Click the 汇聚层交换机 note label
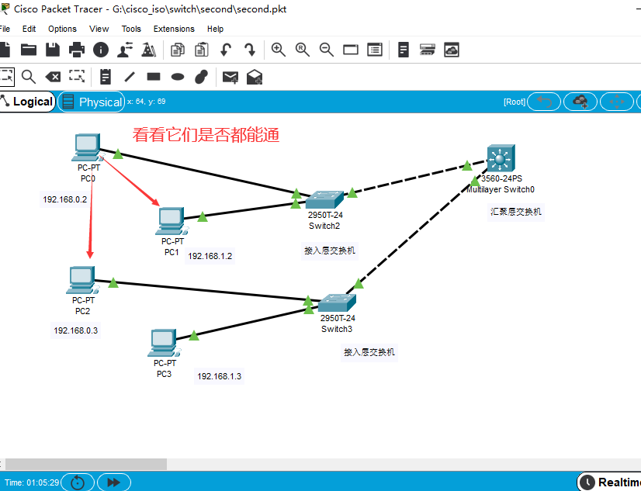 (x=516, y=212)
